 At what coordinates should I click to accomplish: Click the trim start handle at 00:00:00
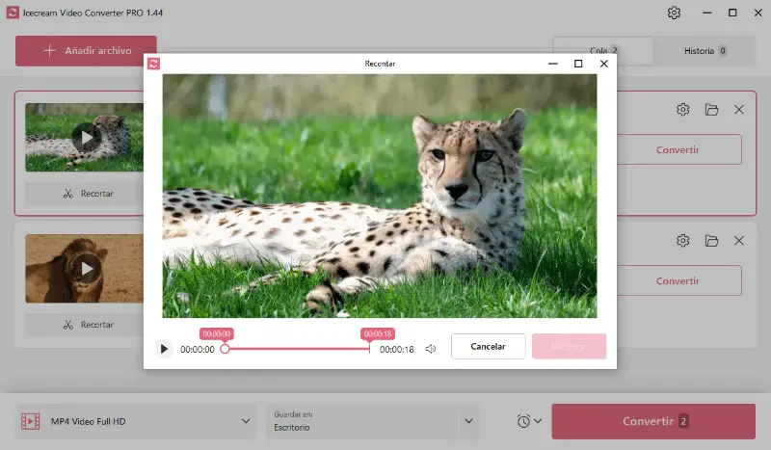(x=225, y=349)
